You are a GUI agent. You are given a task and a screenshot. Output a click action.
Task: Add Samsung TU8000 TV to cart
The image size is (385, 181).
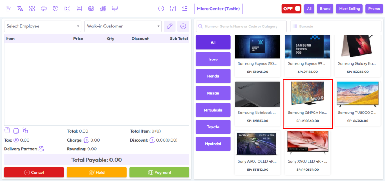(x=358, y=104)
